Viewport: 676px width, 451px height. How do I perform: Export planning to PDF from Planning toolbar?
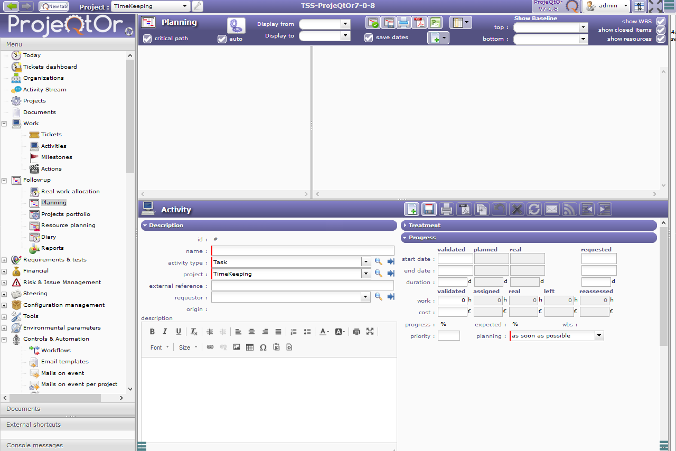click(419, 23)
